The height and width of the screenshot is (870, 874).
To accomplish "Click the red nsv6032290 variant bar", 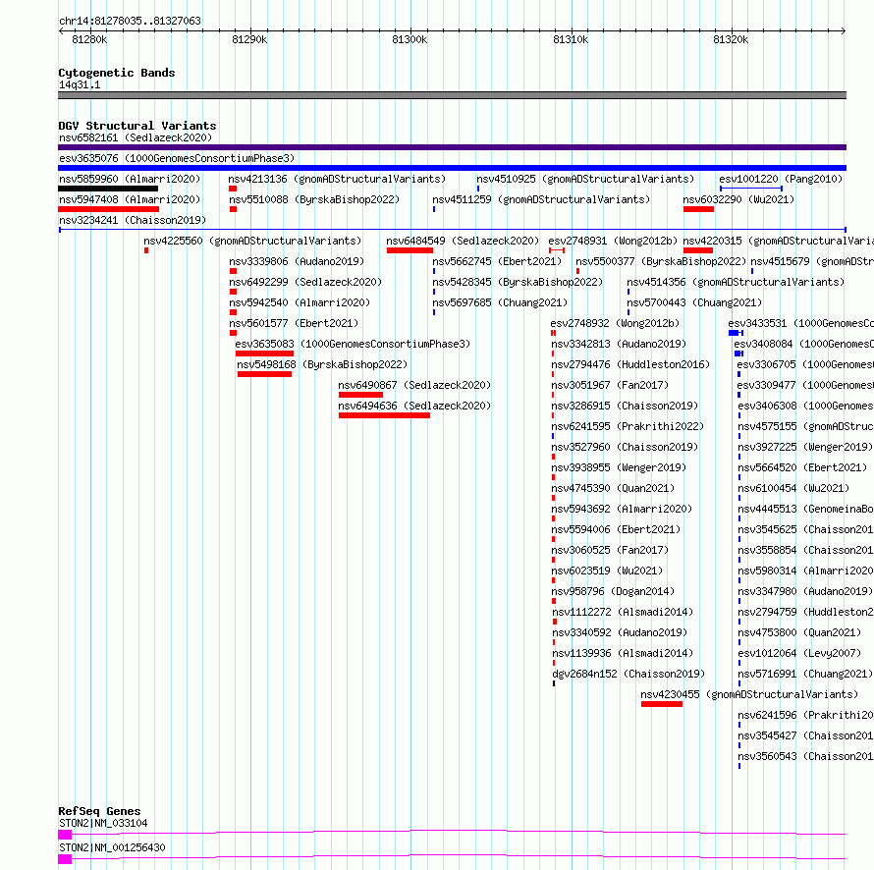I will [x=698, y=209].
